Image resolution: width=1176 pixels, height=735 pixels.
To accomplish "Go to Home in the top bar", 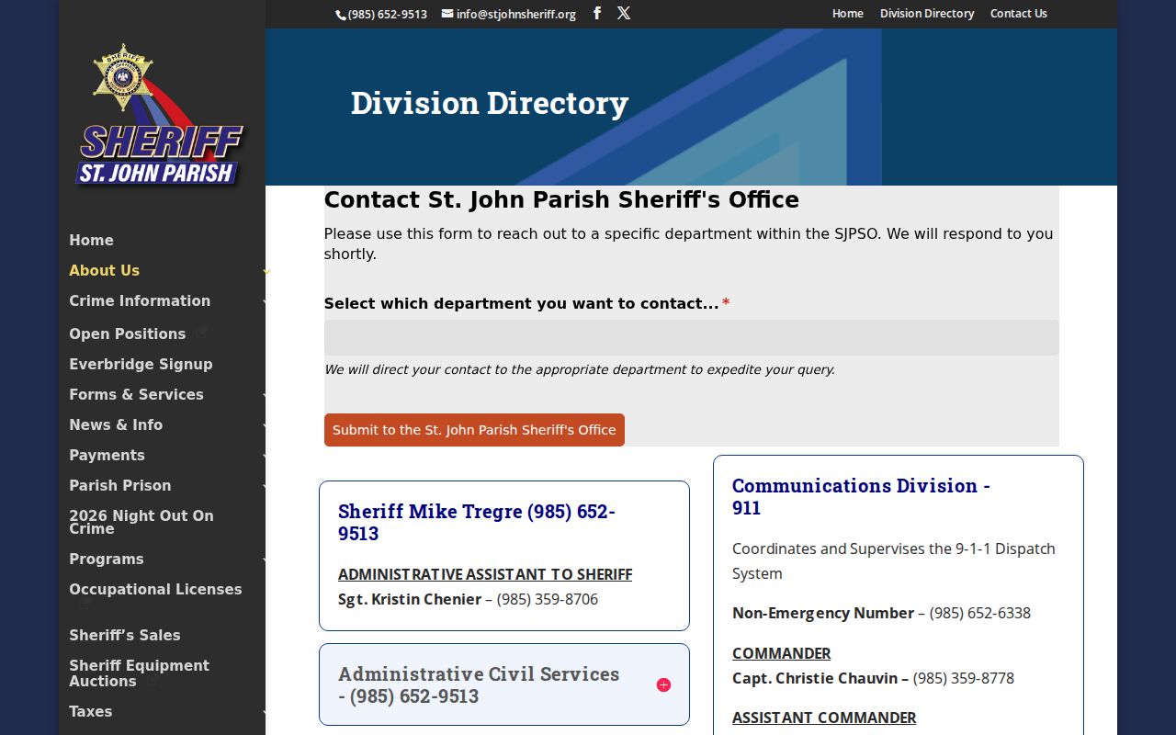I will [848, 14].
